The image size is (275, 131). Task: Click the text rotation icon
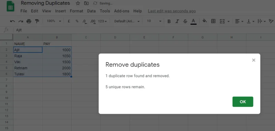[x=271, y=21]
